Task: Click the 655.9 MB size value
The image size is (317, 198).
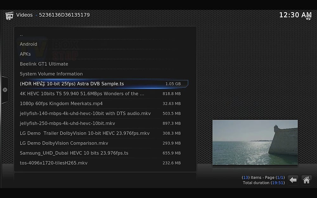Action: 171,153
